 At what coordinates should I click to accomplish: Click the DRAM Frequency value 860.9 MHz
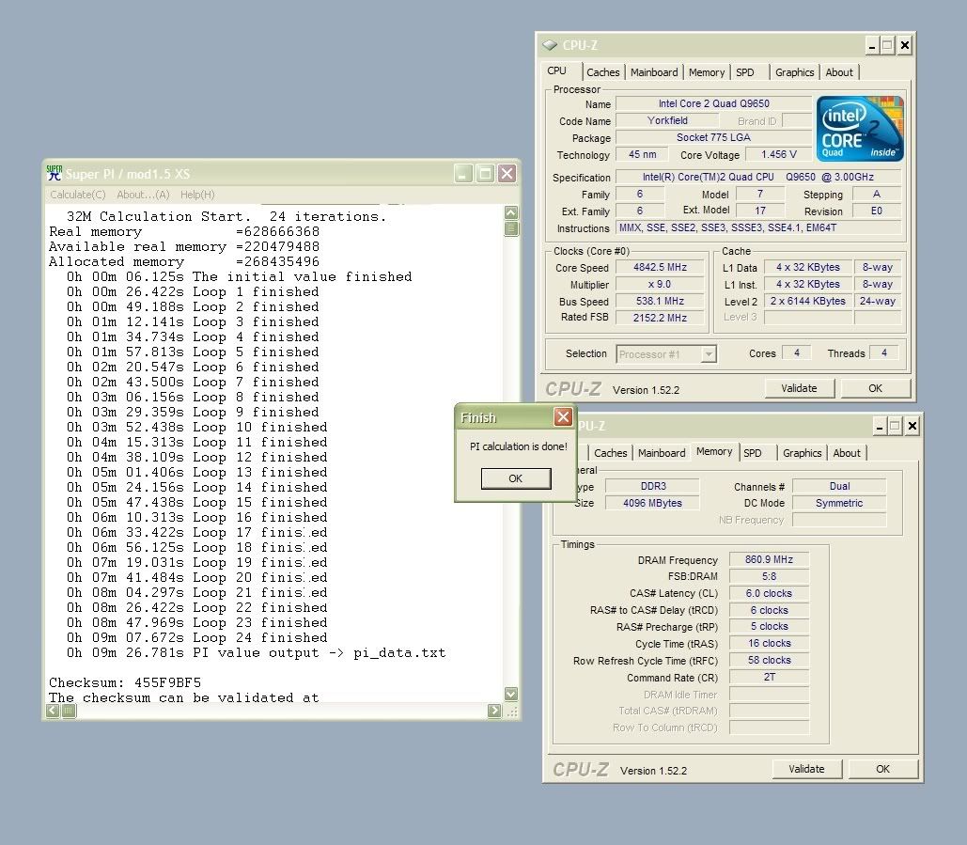coord(769,559)
